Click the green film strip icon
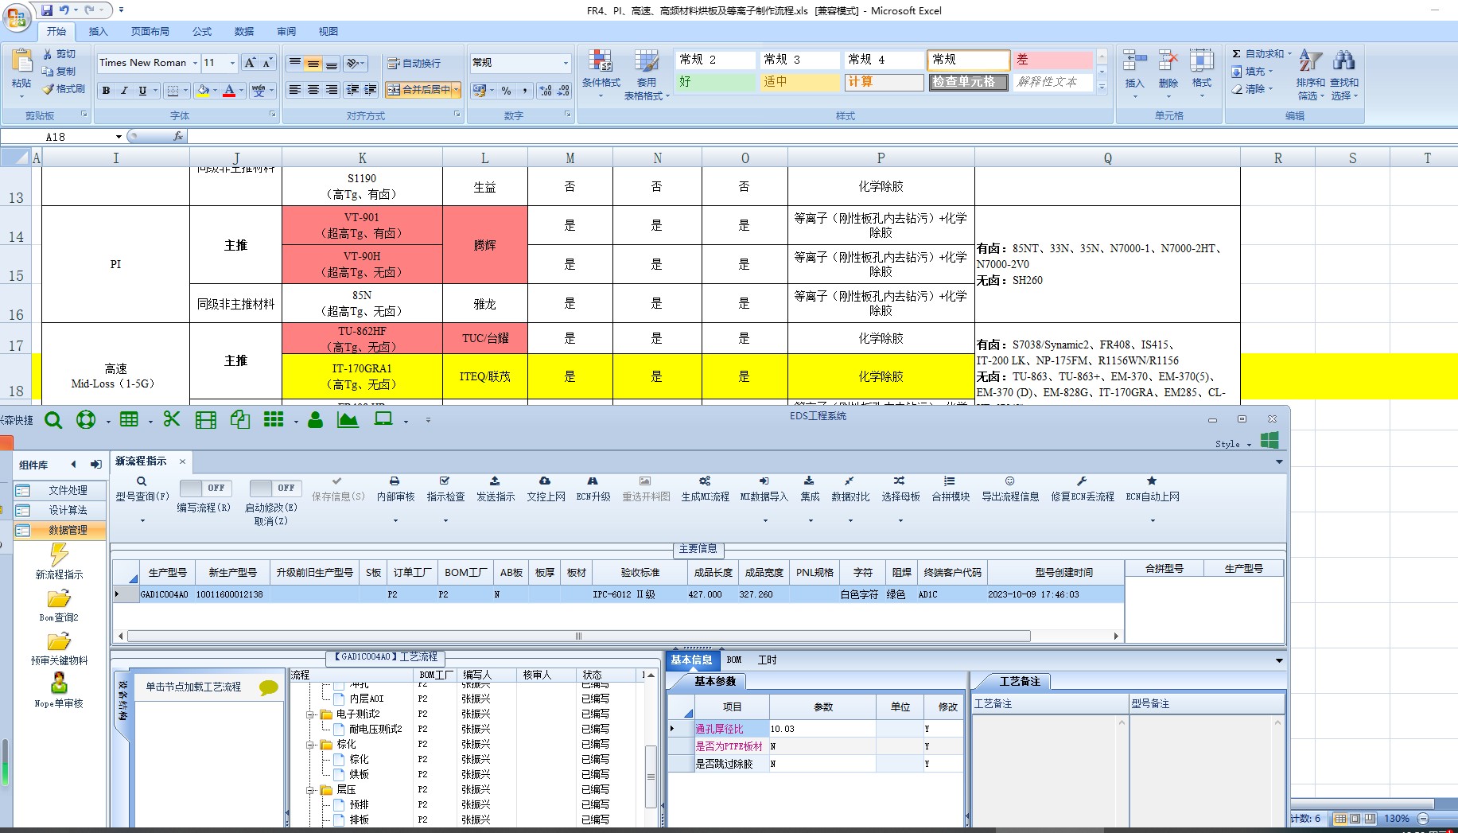This screenshot has width=1458, height=833. (x=206, y=420)
